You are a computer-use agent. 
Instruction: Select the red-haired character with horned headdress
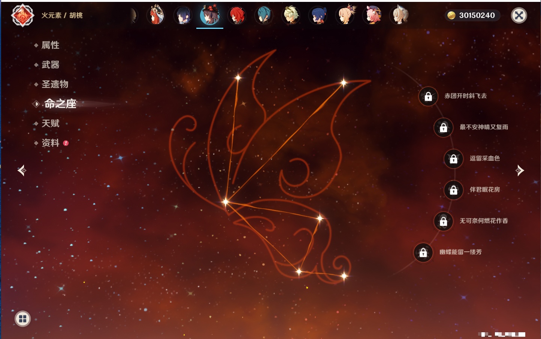(156, 15)
